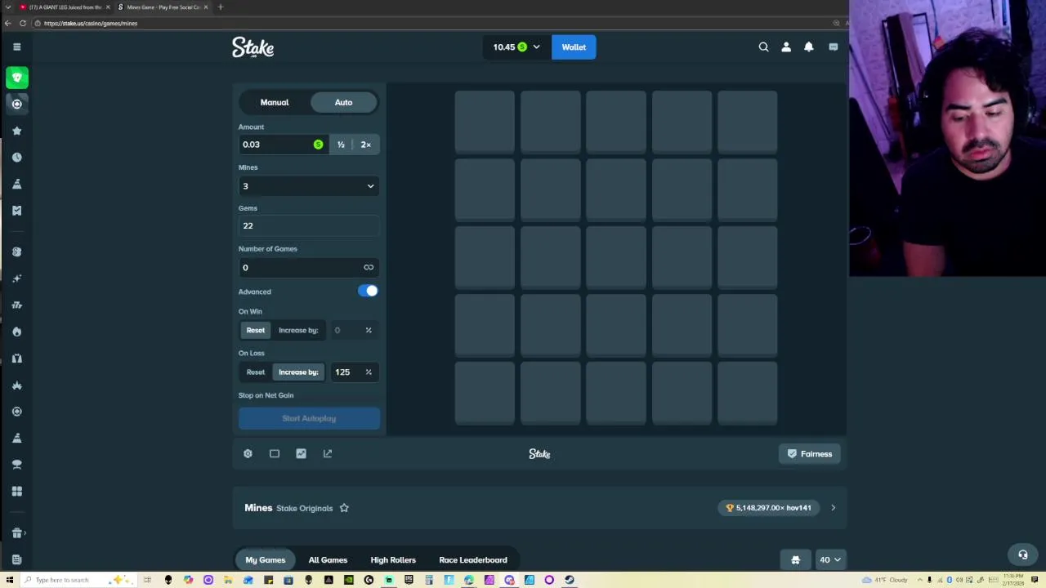Open the chat icon in header

click(x=833, y=47)
